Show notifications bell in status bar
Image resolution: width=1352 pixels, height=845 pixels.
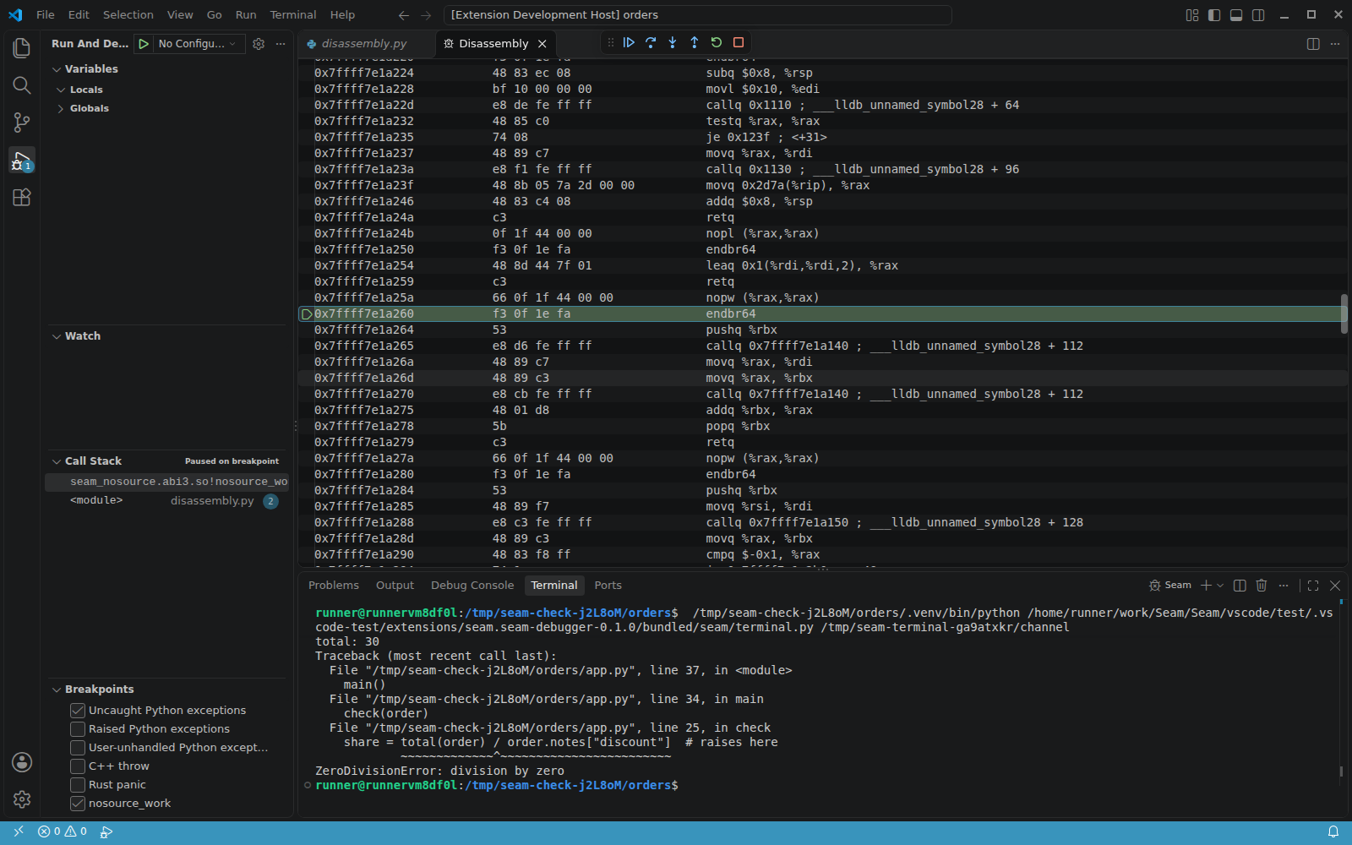(x=1333, y=831)
